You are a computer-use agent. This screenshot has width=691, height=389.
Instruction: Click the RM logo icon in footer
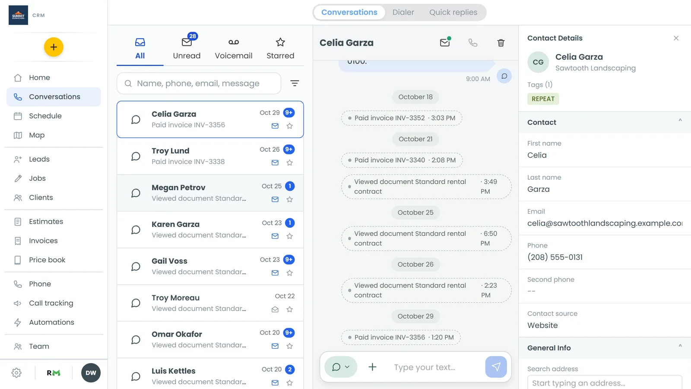coord(54,373)
